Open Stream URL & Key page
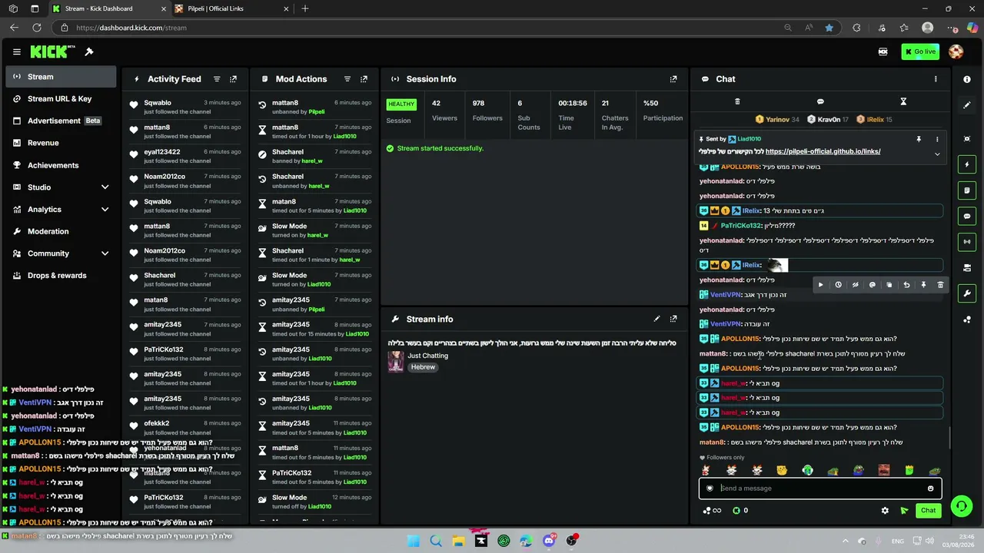984x553 pixels. point(61,99)
